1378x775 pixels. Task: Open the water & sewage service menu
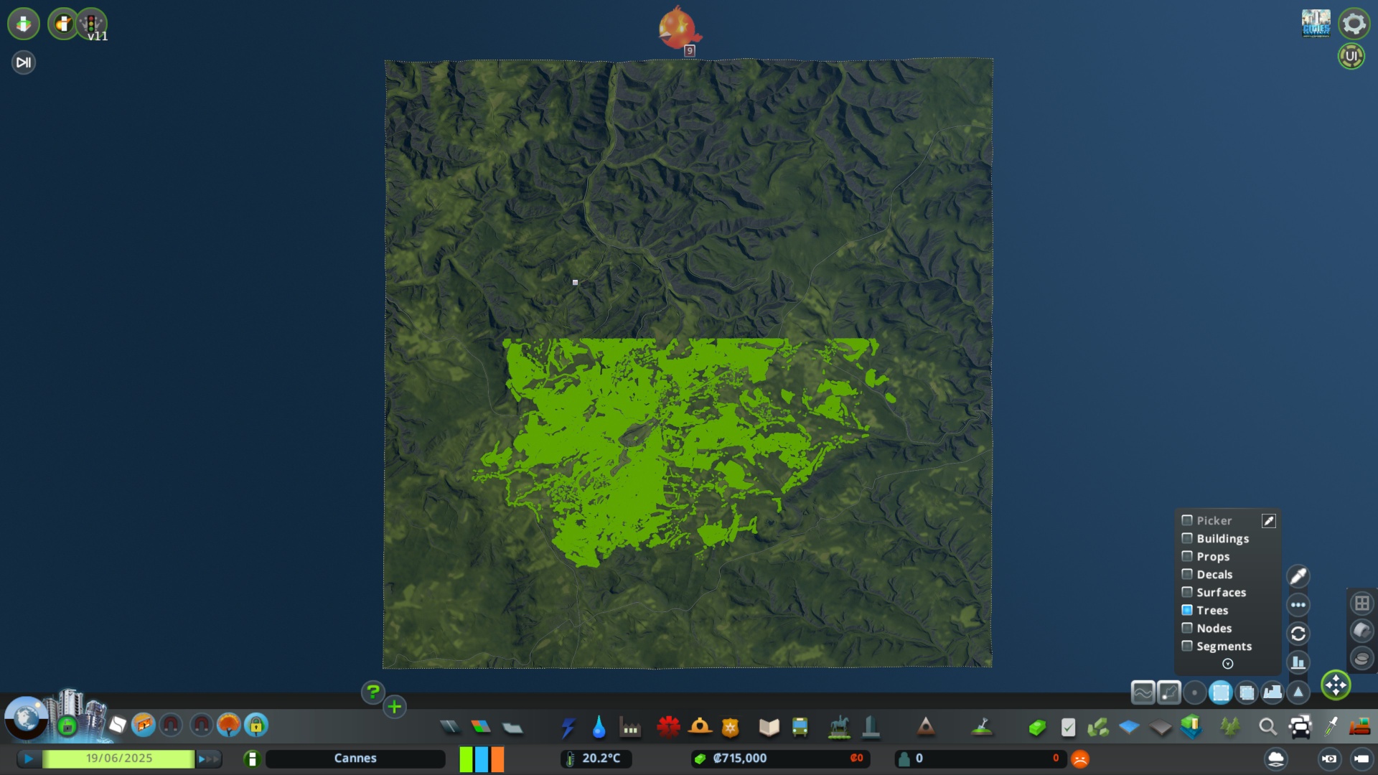pos(599,727)
